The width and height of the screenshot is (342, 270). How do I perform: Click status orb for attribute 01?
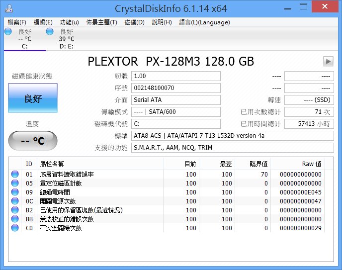pyautogui.click(x=15, y=174)
